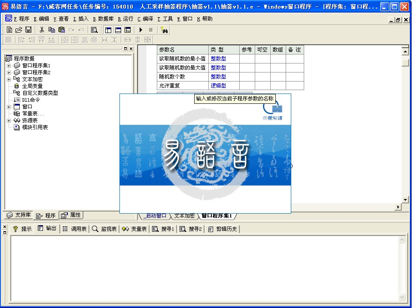
Task: Click the Cut scissors icon
Action: (x=42, y=30)
